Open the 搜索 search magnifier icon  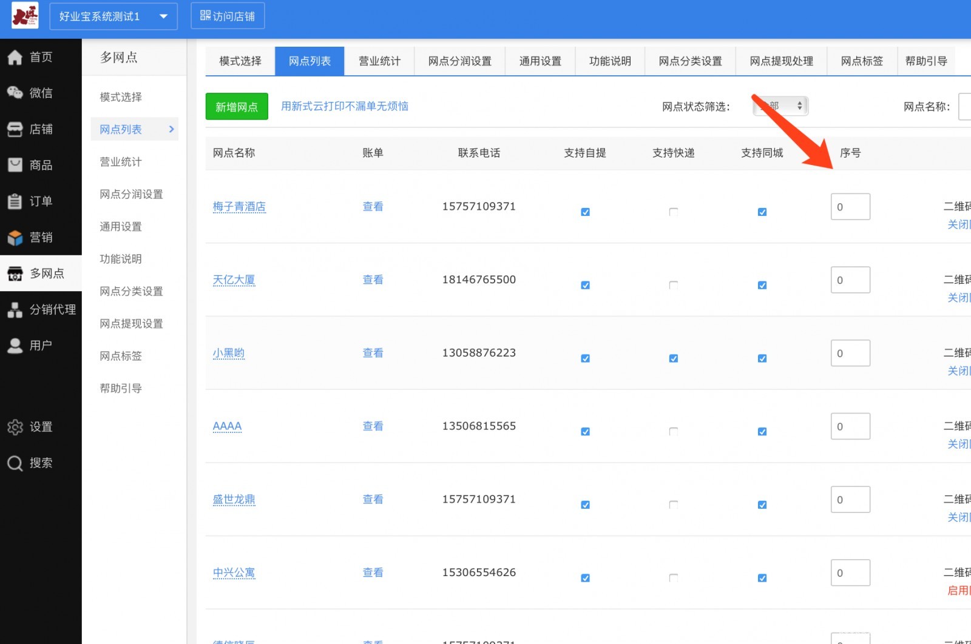(15, 463)
